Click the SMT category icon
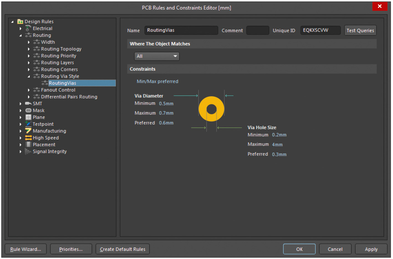 [x=28, y=104]
